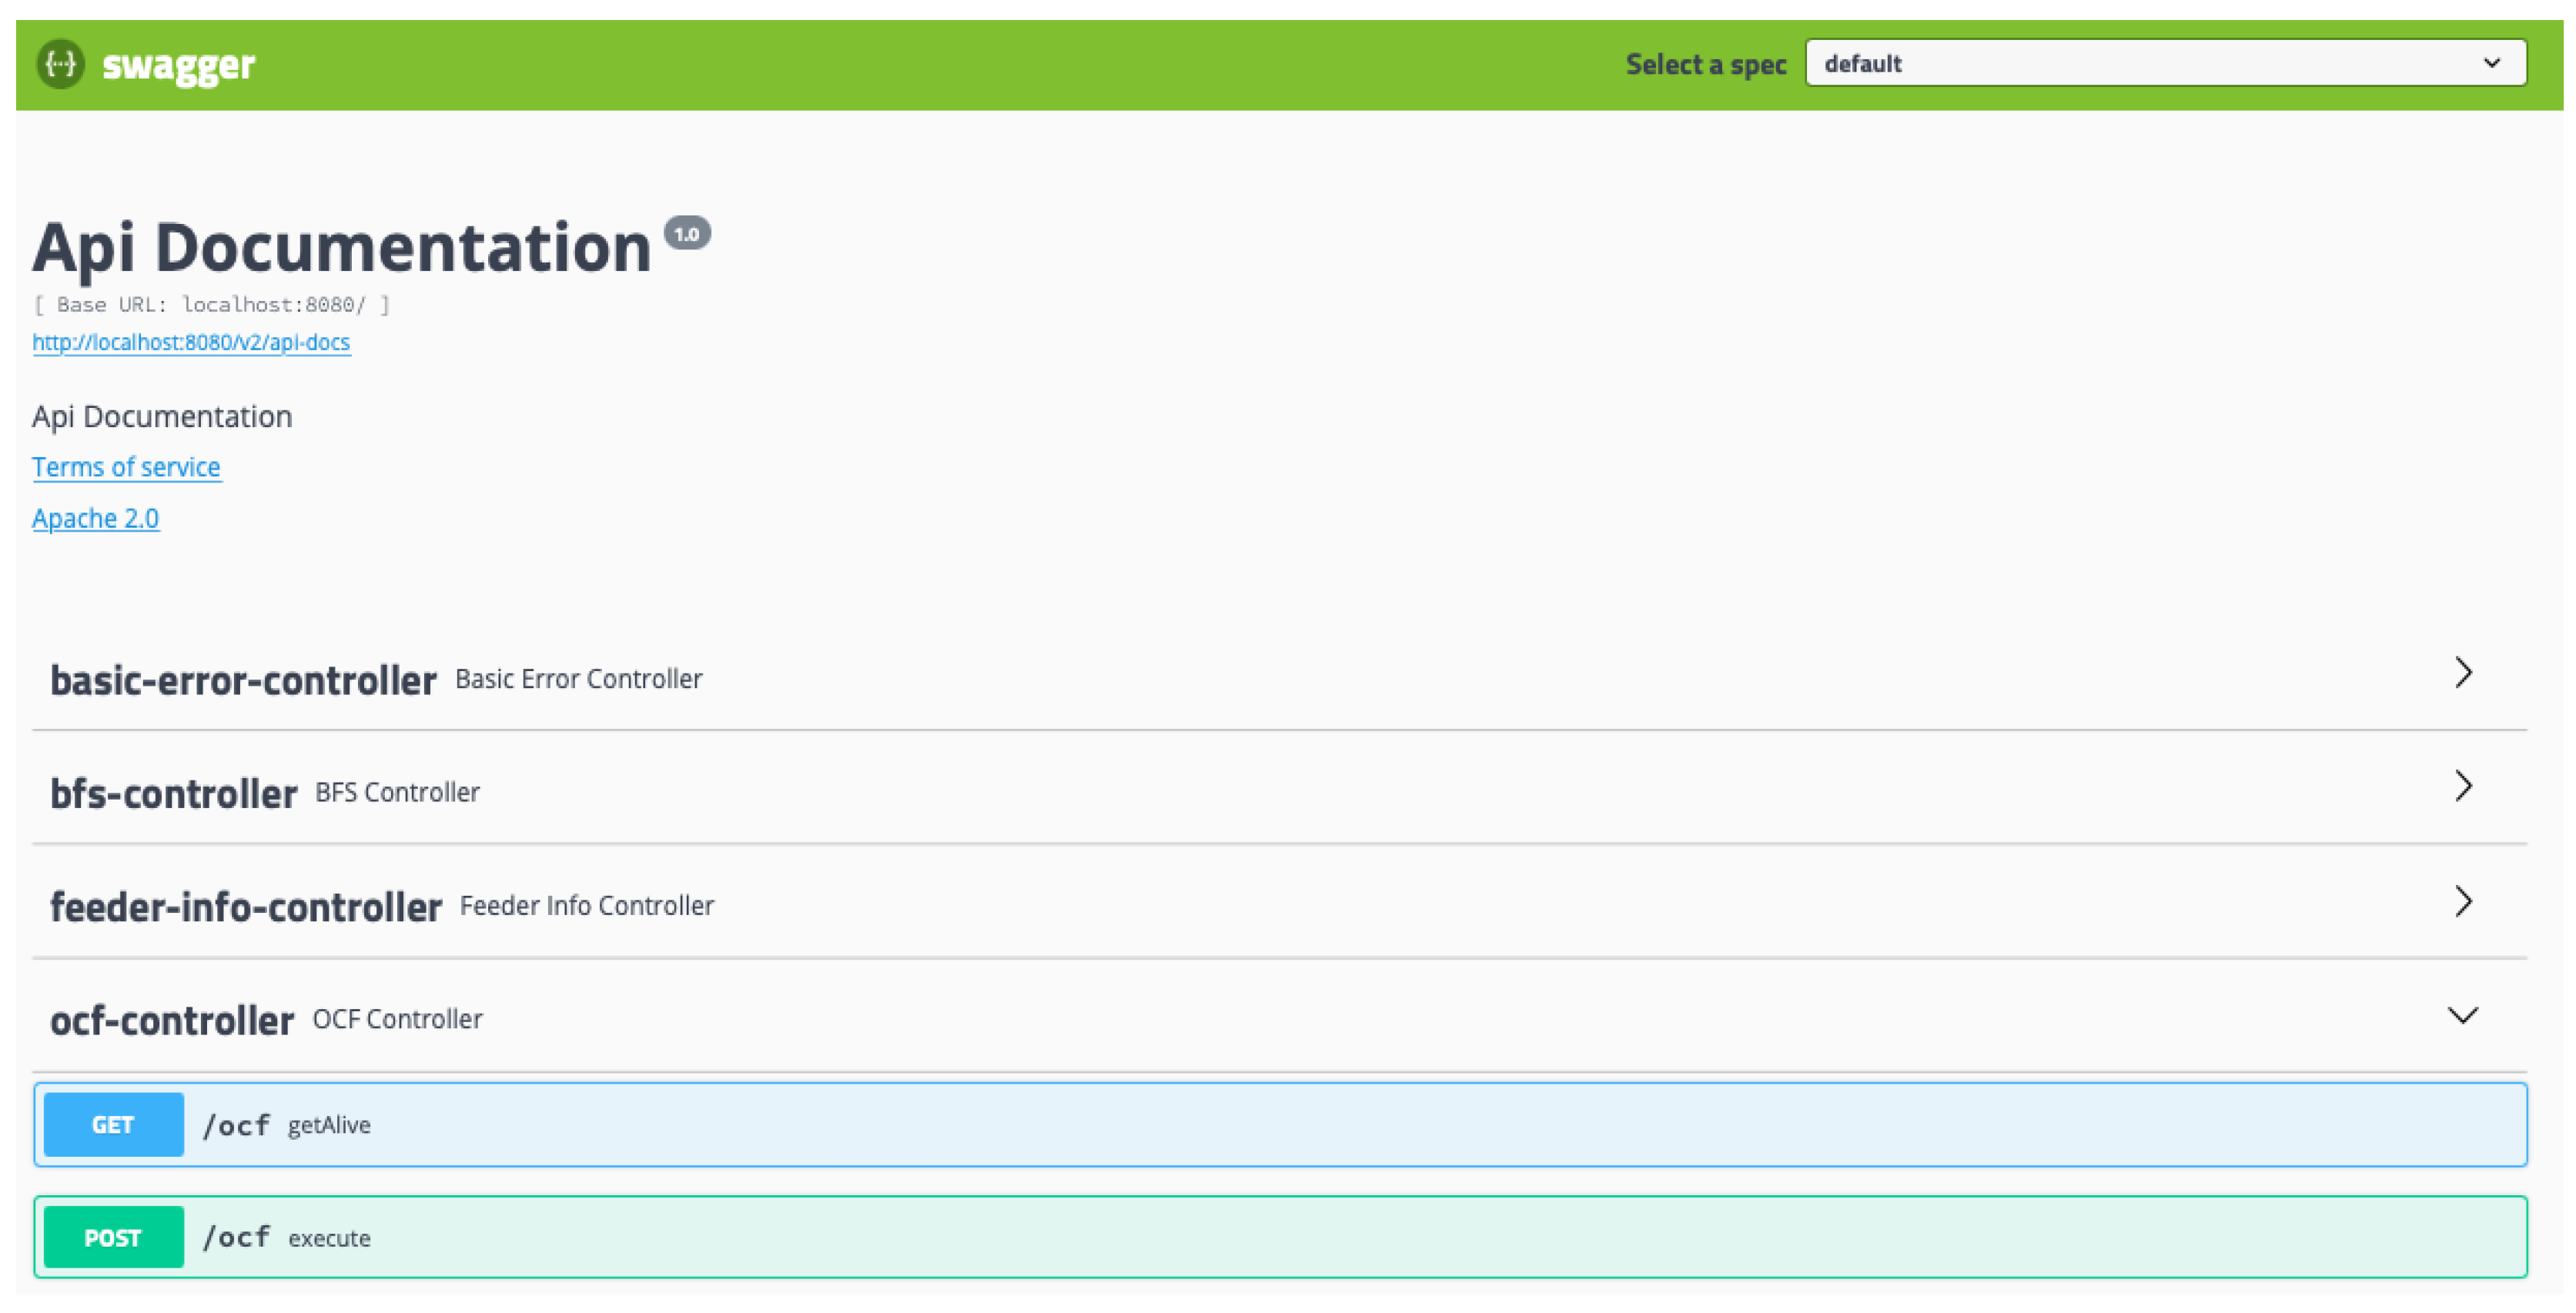
Task: Click the green POST method badge
Action: click(113, 1238)
